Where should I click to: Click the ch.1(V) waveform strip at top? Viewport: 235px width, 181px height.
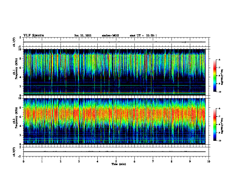[x=116, y=42]
